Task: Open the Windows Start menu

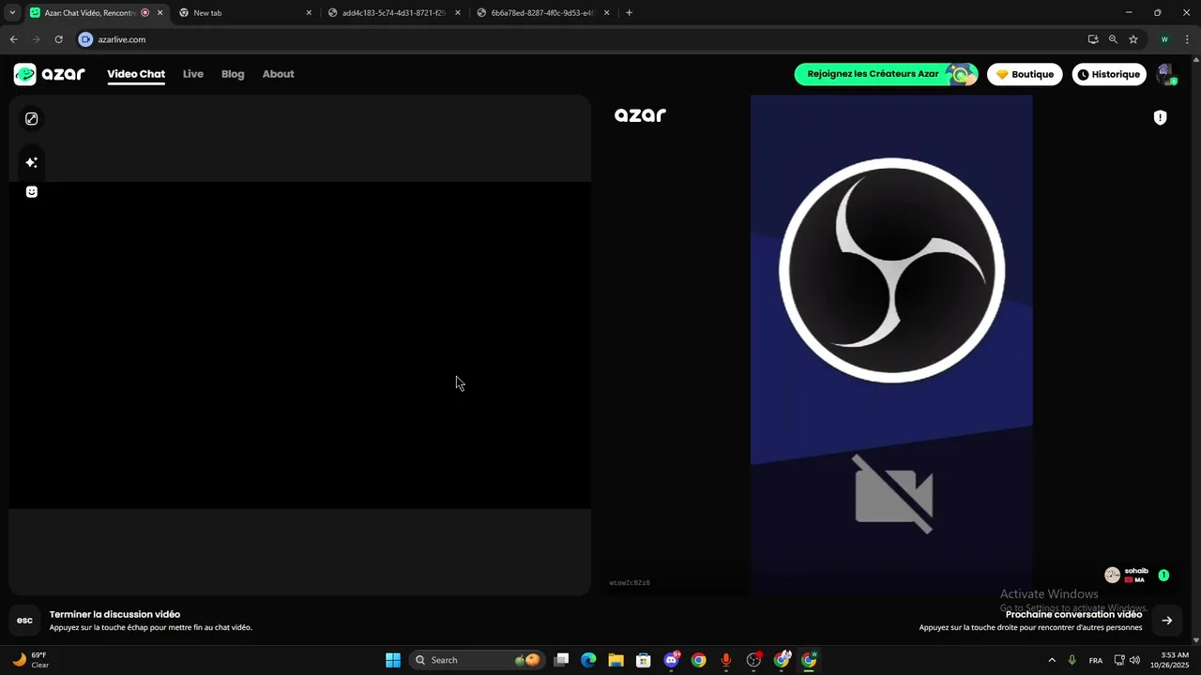Action: 393,660
